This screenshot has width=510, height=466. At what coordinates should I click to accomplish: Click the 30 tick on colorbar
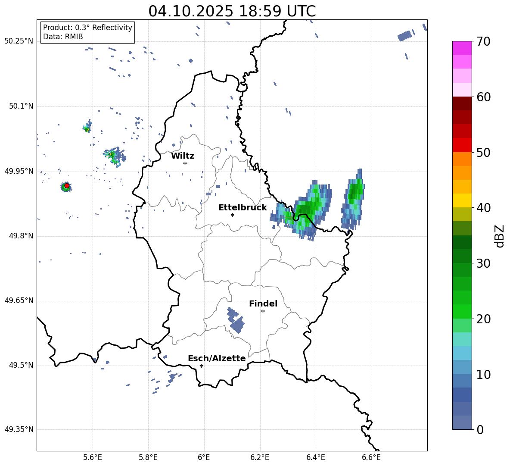pyautogui.click(x=483, y=263)
